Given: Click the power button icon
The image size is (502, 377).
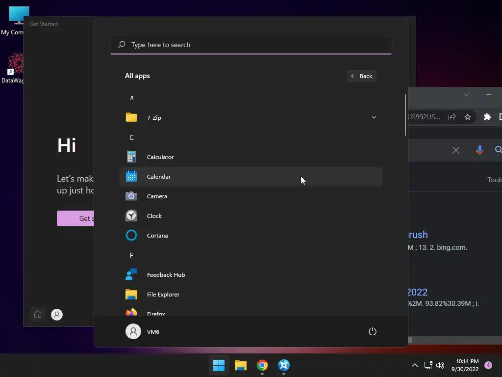Looking at the screenshot, I should click(373, 331).
